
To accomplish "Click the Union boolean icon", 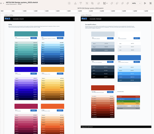I will 112,3.
